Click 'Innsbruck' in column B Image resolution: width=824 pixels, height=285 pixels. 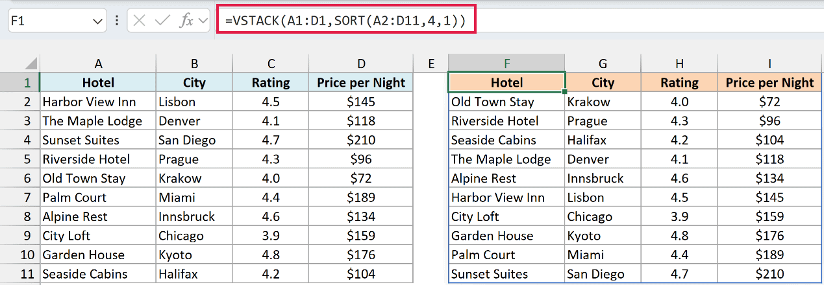[x=186, y=216]
